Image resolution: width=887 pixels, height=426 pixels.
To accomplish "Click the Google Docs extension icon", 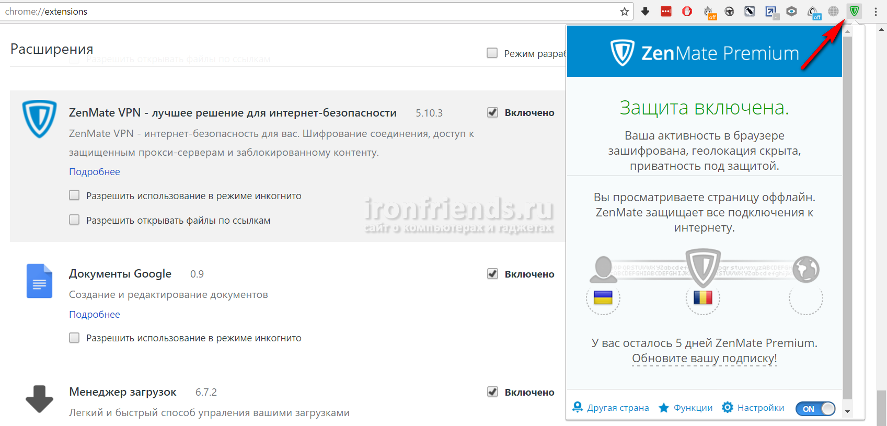I will coord(39,281).
